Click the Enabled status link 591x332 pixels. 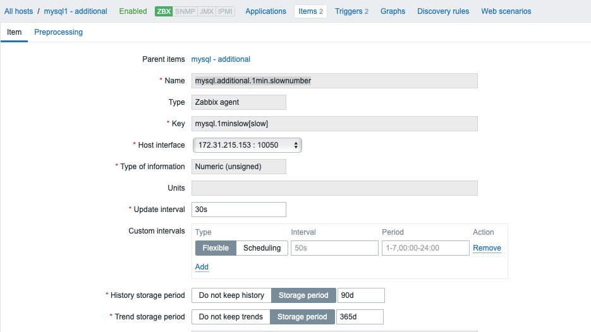click(133, 11)
